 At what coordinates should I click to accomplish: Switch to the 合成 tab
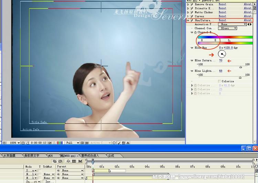pyautogui.click(x=111, y=155)
